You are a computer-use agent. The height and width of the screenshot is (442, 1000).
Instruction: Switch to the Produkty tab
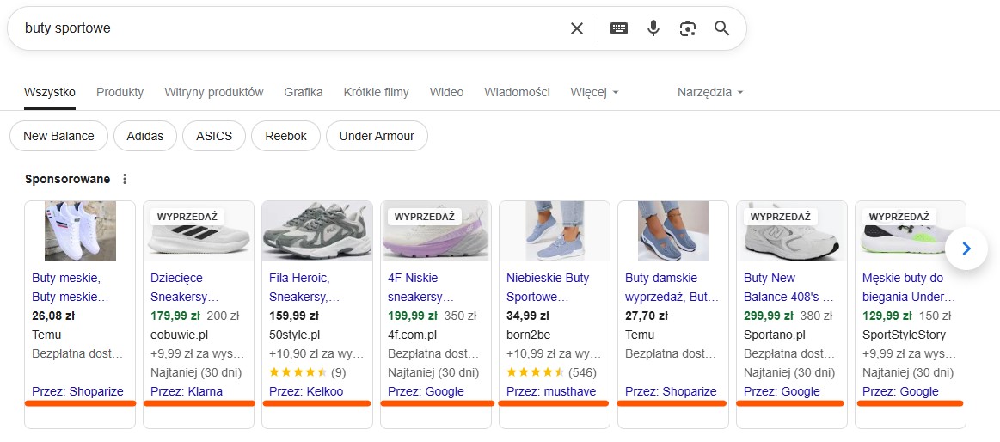click(x=120, y=93)
